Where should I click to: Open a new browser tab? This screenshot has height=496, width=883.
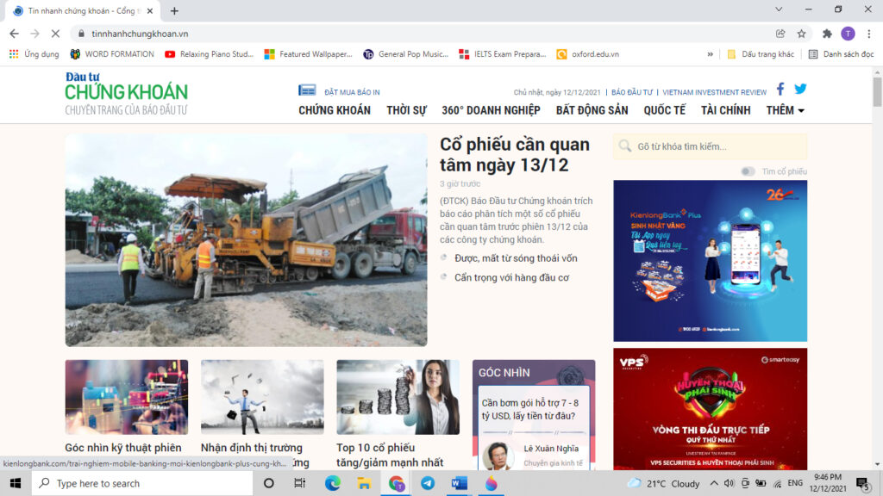pyautogui.click(x=174, y=10)
